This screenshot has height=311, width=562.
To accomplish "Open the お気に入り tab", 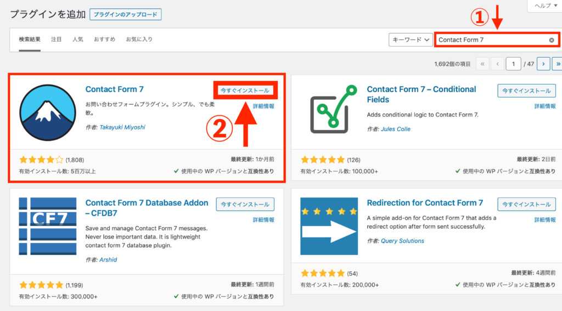I will tap(139, 39).
